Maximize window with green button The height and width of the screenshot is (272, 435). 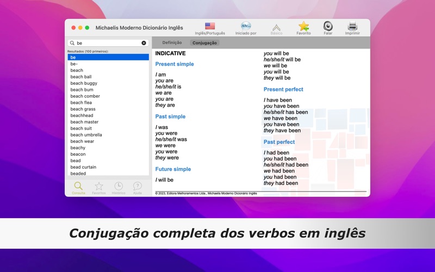coord(87,28)
